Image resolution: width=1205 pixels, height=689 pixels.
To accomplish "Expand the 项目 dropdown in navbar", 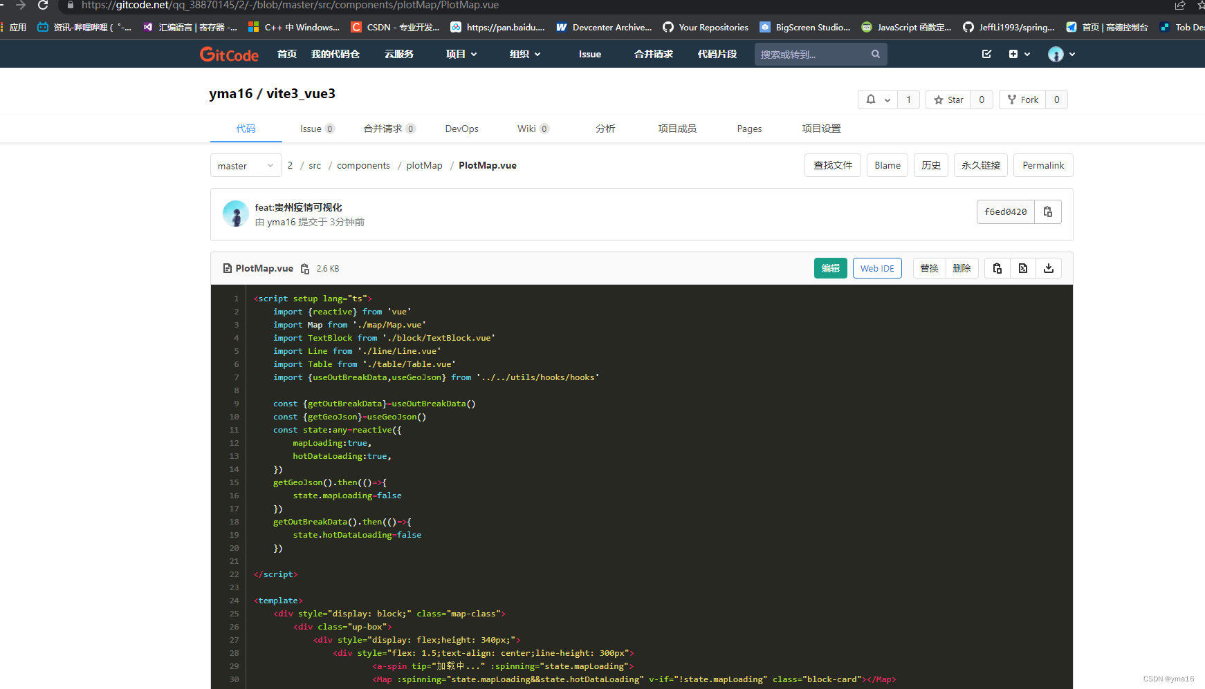I will tap(461, 54).
